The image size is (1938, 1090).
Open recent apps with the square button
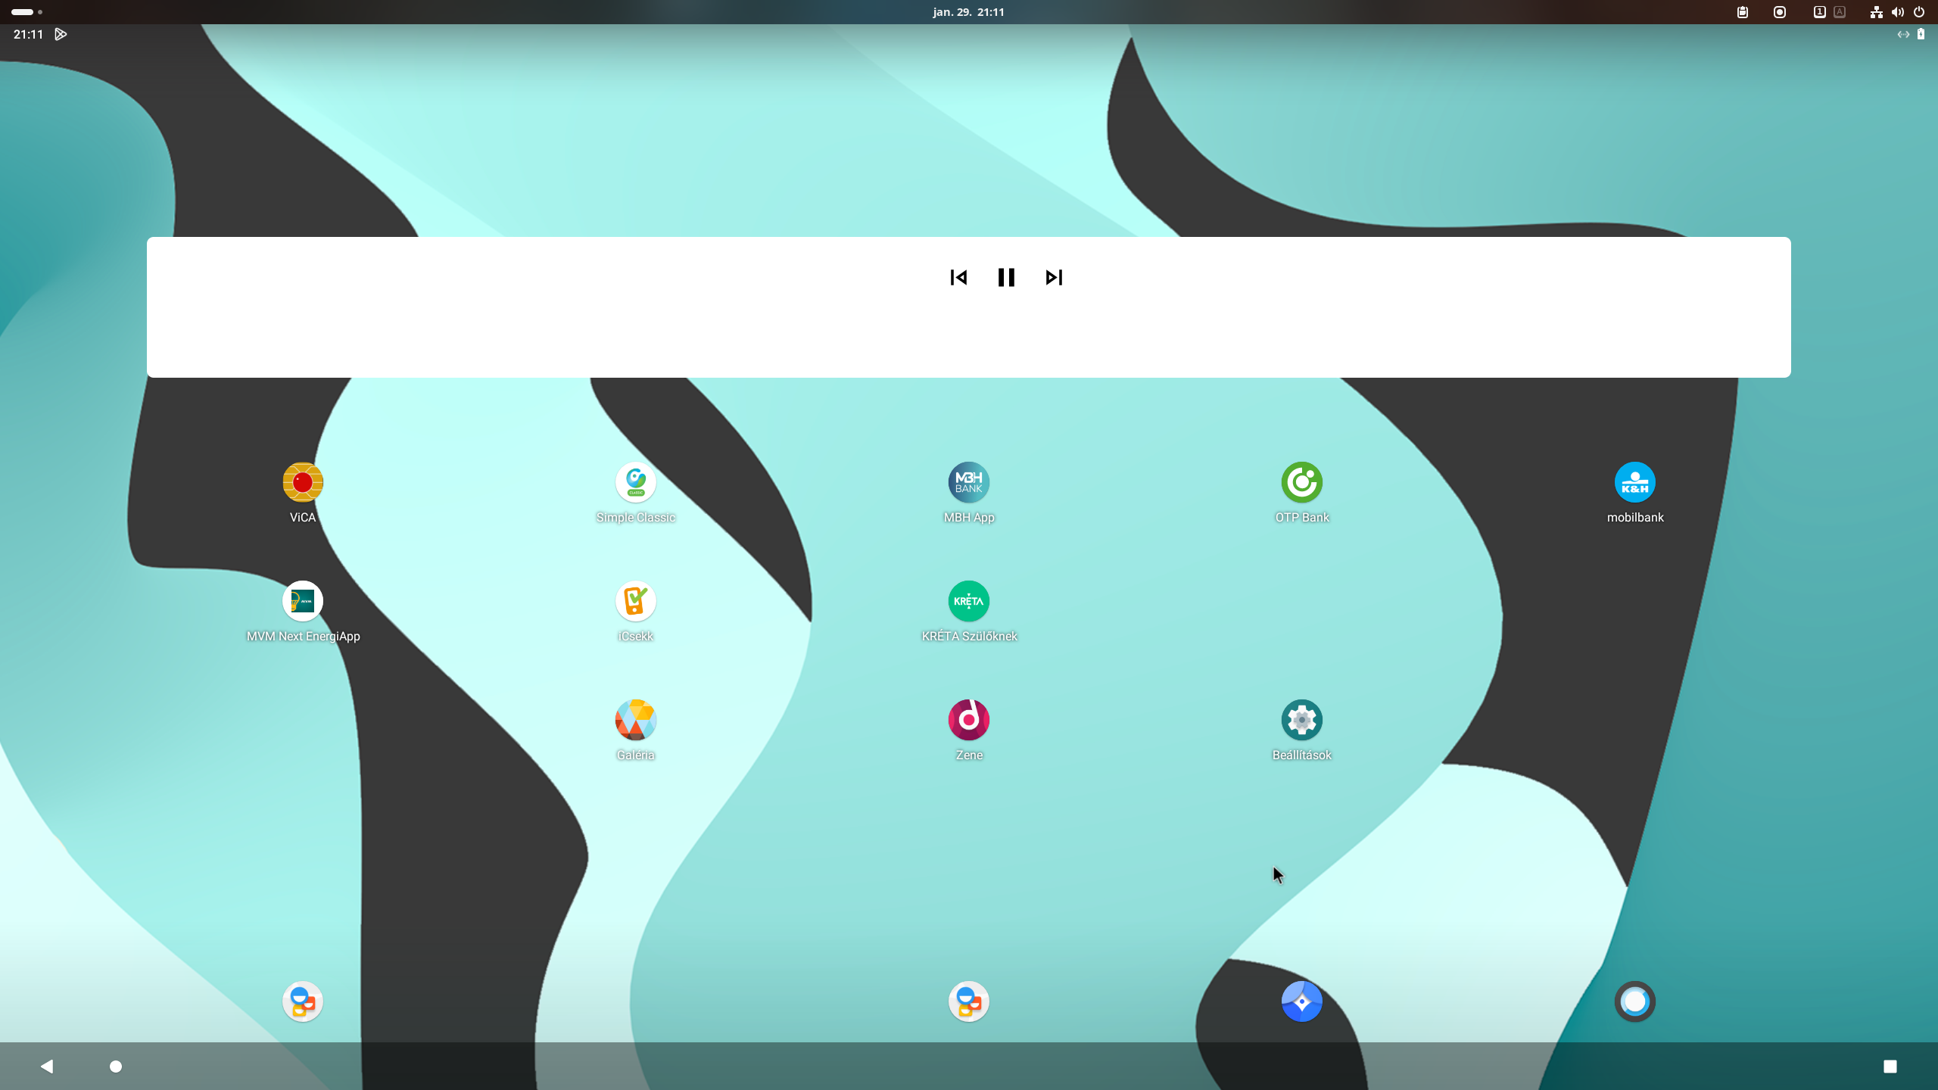pyautogui.click(x=1890, y=1067)
